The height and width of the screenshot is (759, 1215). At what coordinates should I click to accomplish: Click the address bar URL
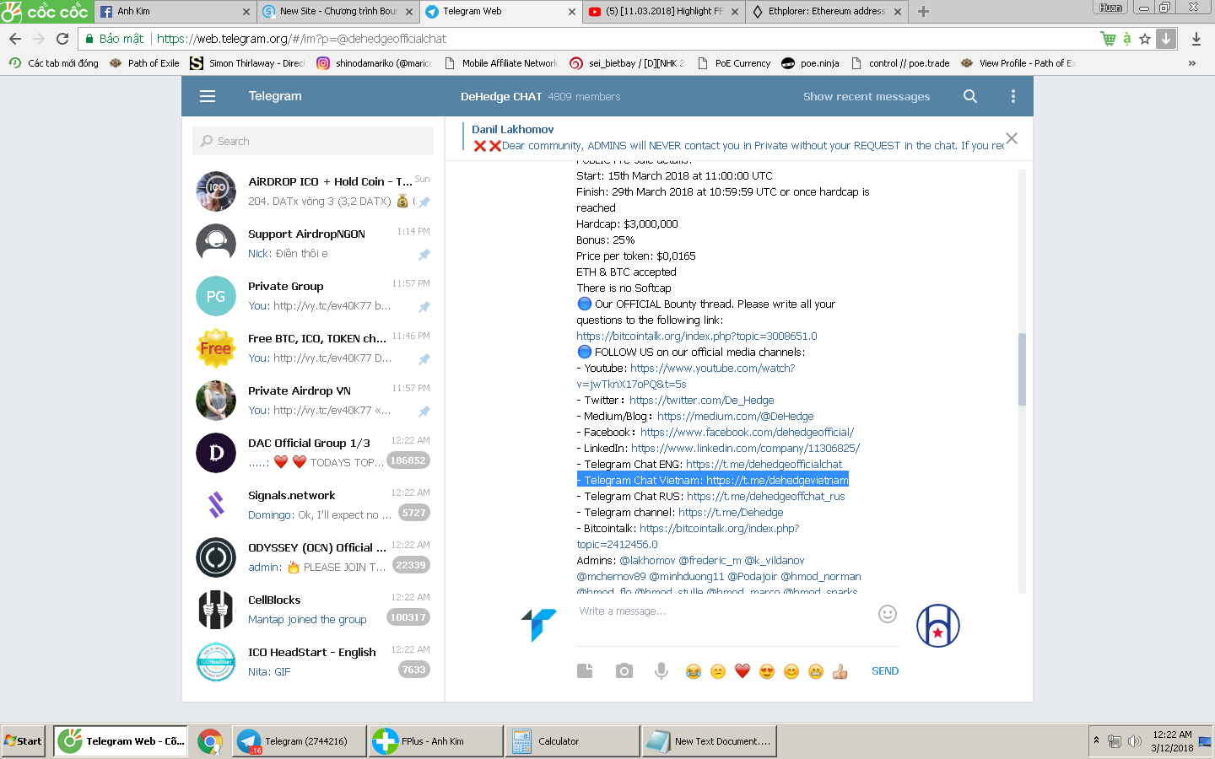pyautogui.click(x=302, y=39)
